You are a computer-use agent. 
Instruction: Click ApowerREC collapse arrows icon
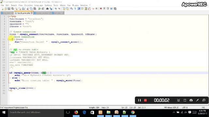click(185, 100)
